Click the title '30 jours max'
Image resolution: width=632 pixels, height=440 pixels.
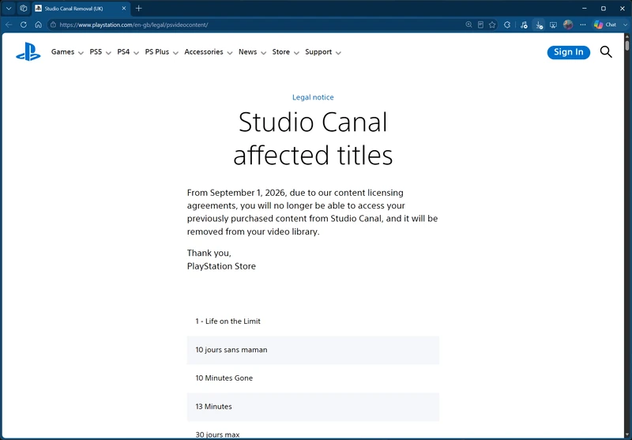click(x=217, y=434)
